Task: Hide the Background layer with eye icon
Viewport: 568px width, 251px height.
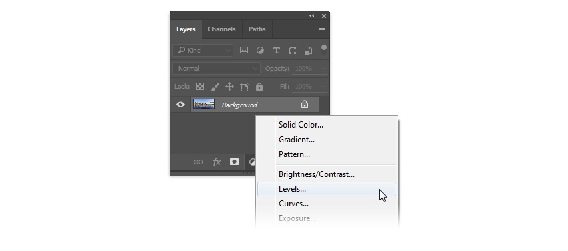Action: tap(180, 105)
